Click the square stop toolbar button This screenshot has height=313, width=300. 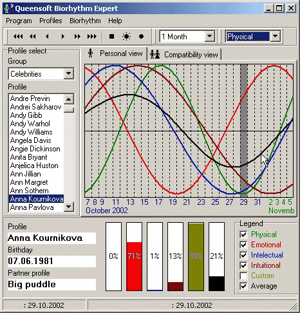point(111,37)
